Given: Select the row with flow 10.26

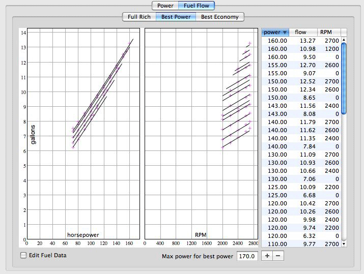Looking at the screenshot, I should [x=301, y=211].
